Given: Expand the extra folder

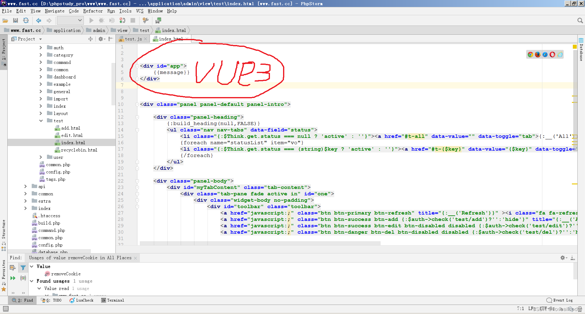Looking at the screenshot, I should coord(26,201).
